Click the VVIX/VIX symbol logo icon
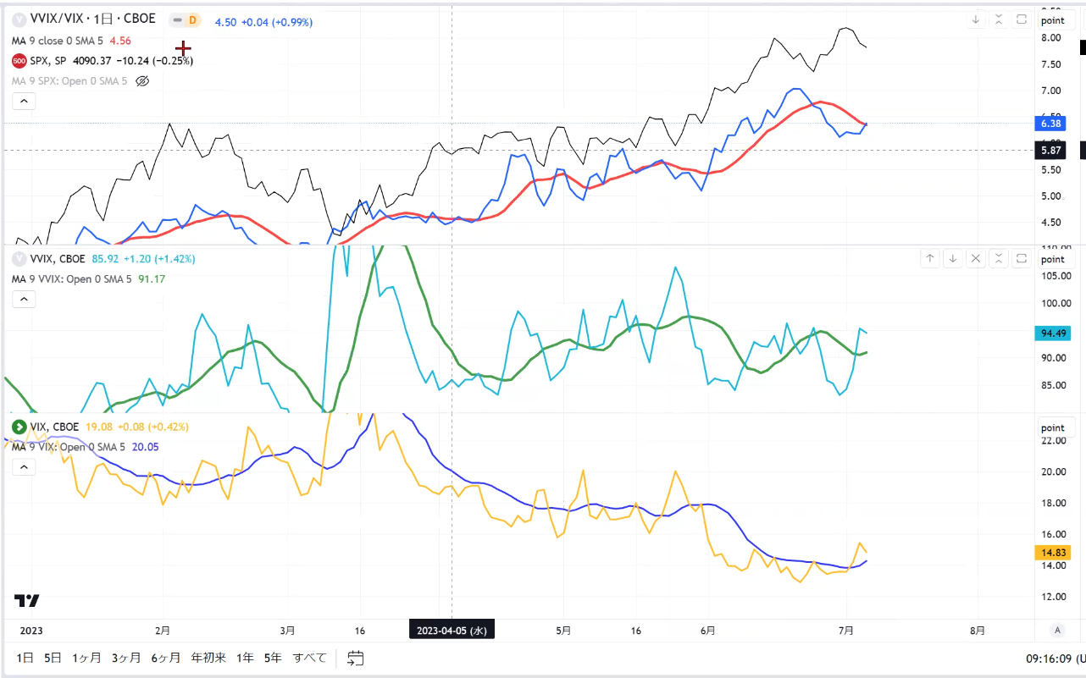 click(x=19, y=19)
